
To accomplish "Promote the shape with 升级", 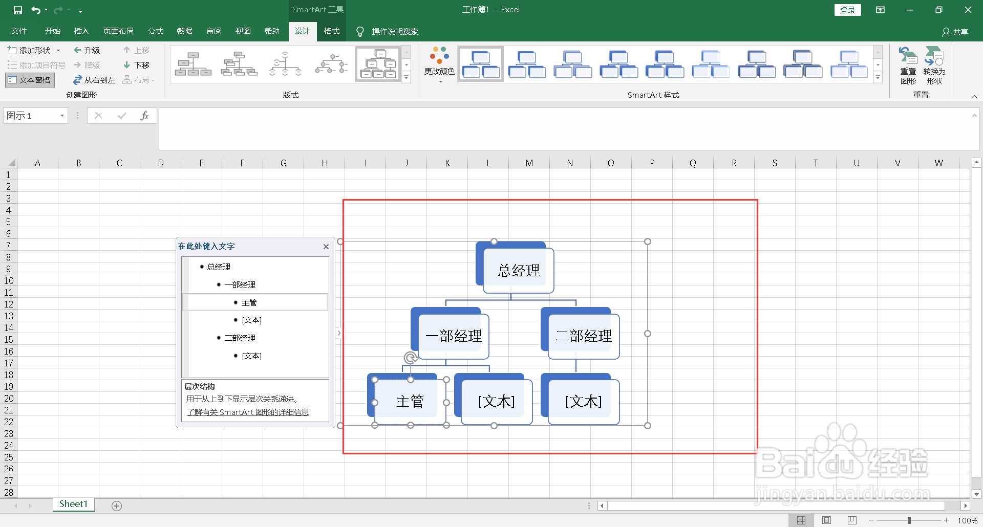I will pos(87,50).
